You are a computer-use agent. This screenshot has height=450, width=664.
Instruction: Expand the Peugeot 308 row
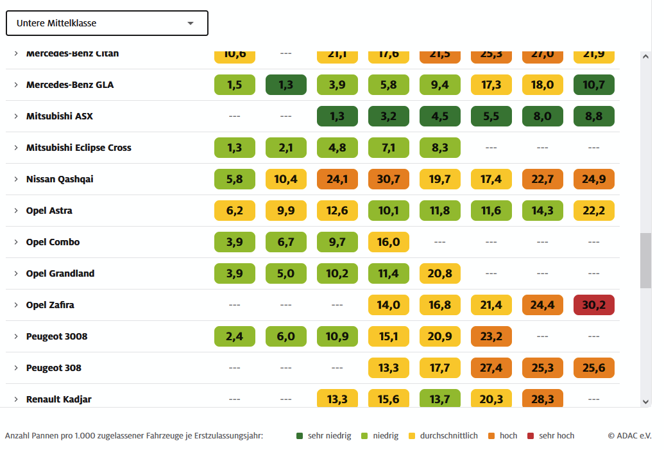pos(16,368)
